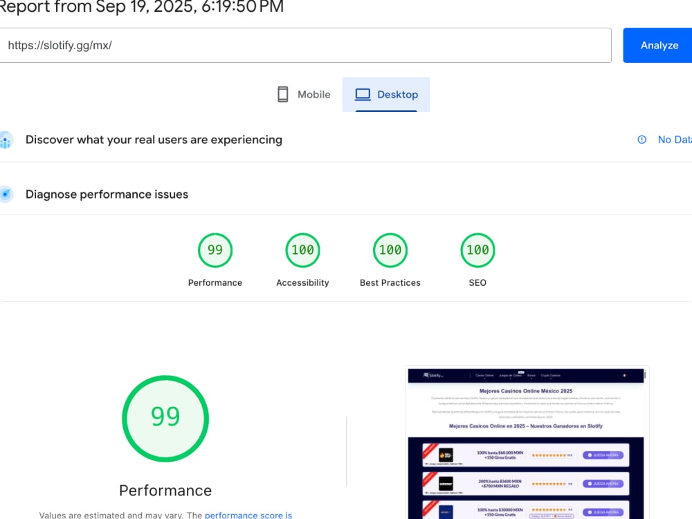Open the No Data link
This screenshot has width=692, height=519.
pos(674,140)
